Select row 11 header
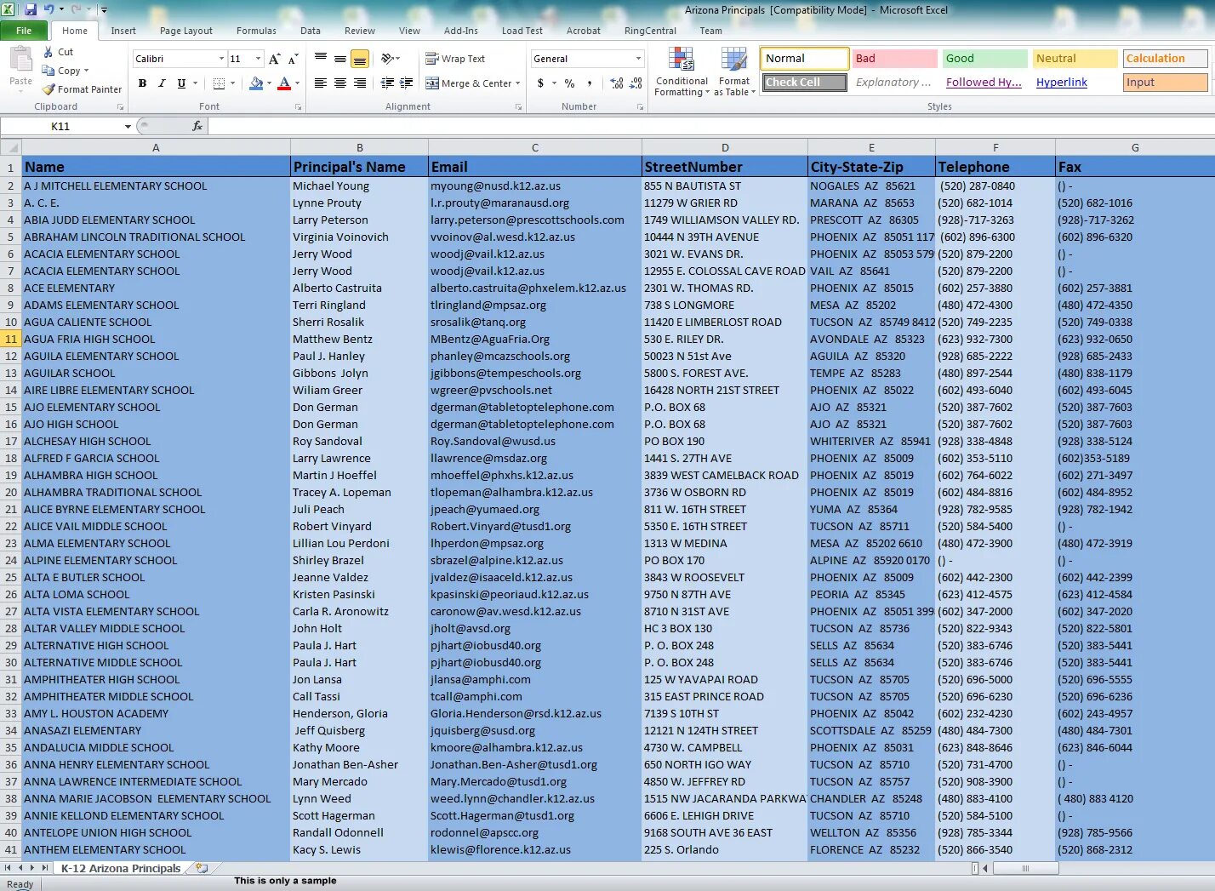1215x891 pixels. pyautogui.click(x=10, y=339)
